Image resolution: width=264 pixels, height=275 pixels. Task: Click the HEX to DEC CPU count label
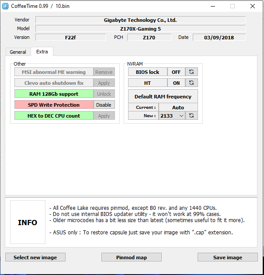coord(54,116)
